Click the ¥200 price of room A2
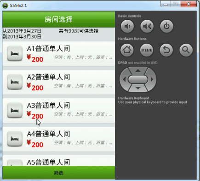 tap(35, 87)
